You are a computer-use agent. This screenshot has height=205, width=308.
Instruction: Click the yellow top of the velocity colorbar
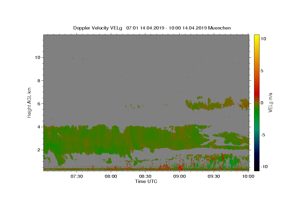(x=256, y=37)
